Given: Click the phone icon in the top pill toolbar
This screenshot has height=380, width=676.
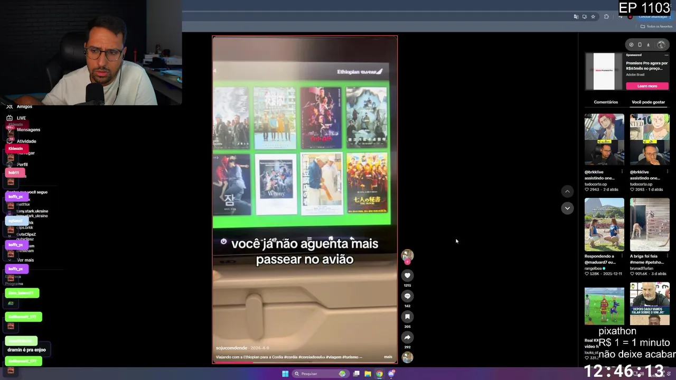Looking at the screenshot, I should pos(640,45).
